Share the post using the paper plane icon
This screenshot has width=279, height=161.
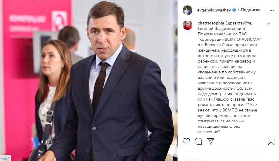coord(211,141)
